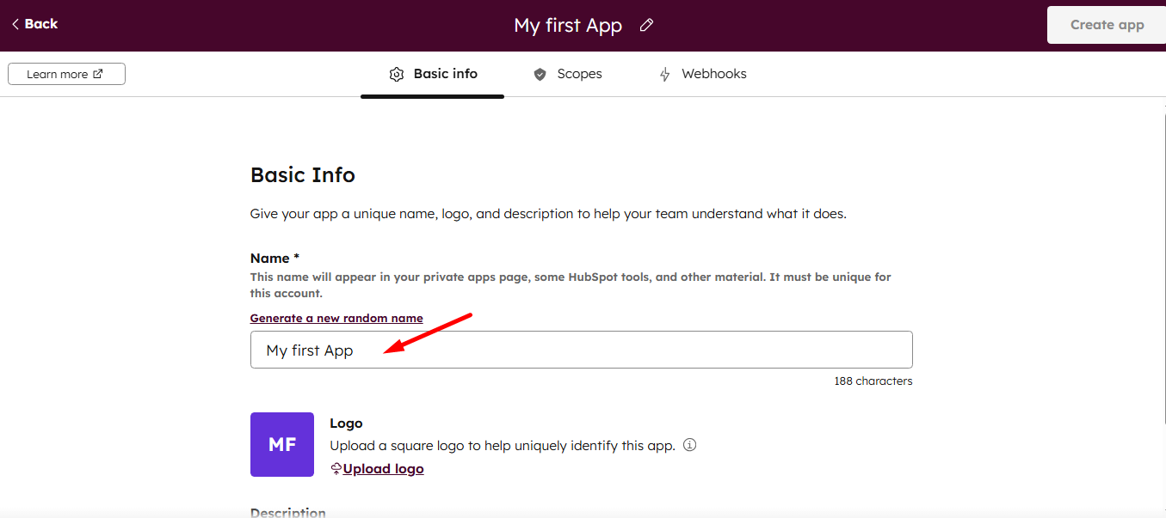Screen dimensions: 1166x518
Task: Click the Back button
Action: pyautogui.click(x=34, y=24)
